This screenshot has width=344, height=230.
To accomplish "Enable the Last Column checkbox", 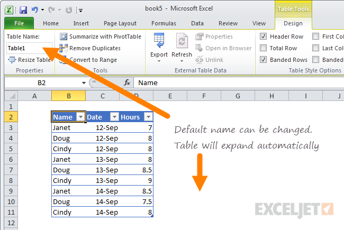I will click(x=316, y=48).
